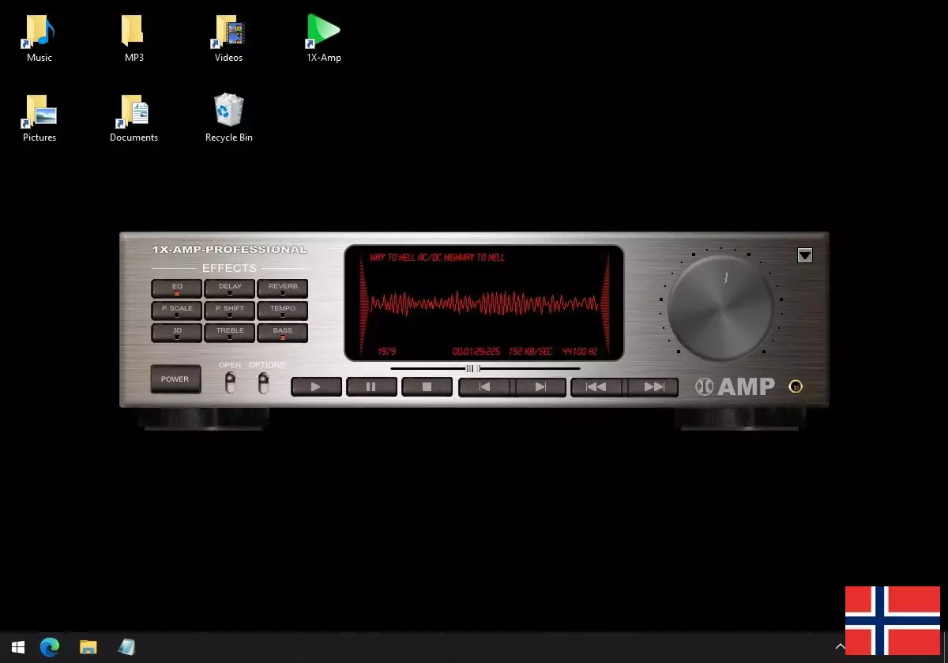Toggle the DELAY effect
Viewport: 948px width, 663px height.
point(229,287)
